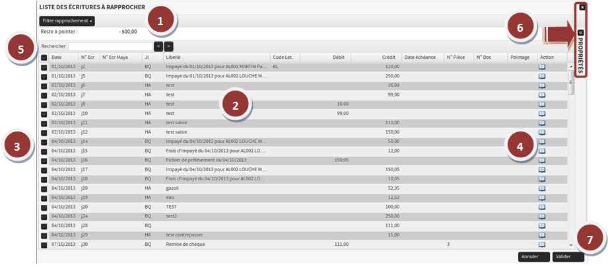Image resolution: width=608 pixels, height=265 pixels.
Task: Check the box for entry j6
Action: click(44, 86)
